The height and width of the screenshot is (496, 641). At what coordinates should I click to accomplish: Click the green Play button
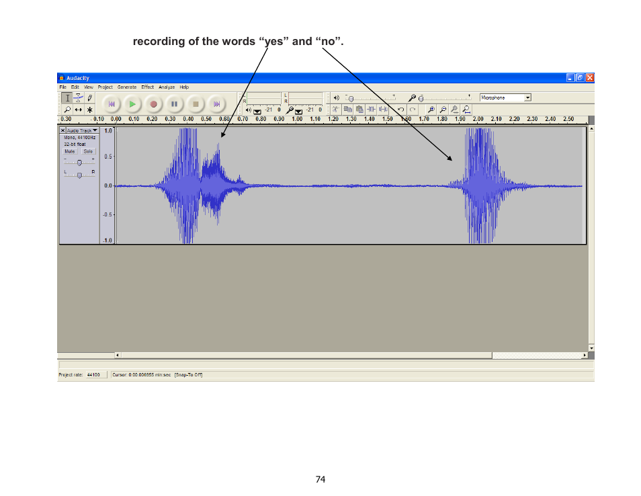(x=132, y=104)
